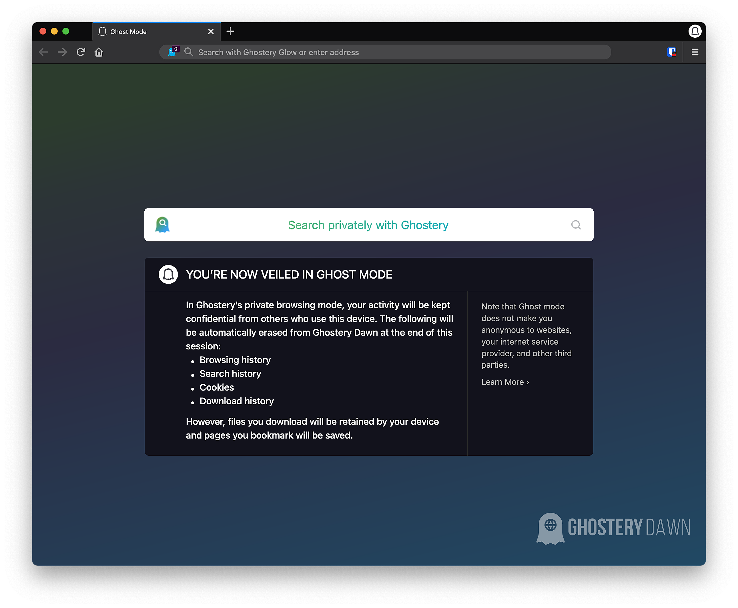This screenshot has height=608, width=738.
Task: Reload the current page
Action: point(81,52)
